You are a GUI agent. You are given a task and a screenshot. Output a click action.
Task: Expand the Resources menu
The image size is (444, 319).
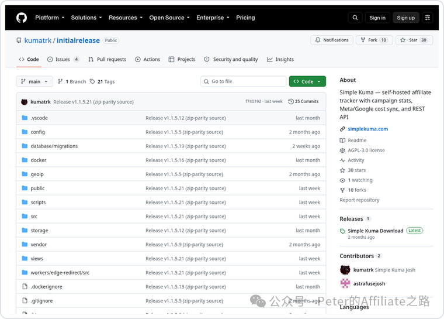tap(126, 18)
